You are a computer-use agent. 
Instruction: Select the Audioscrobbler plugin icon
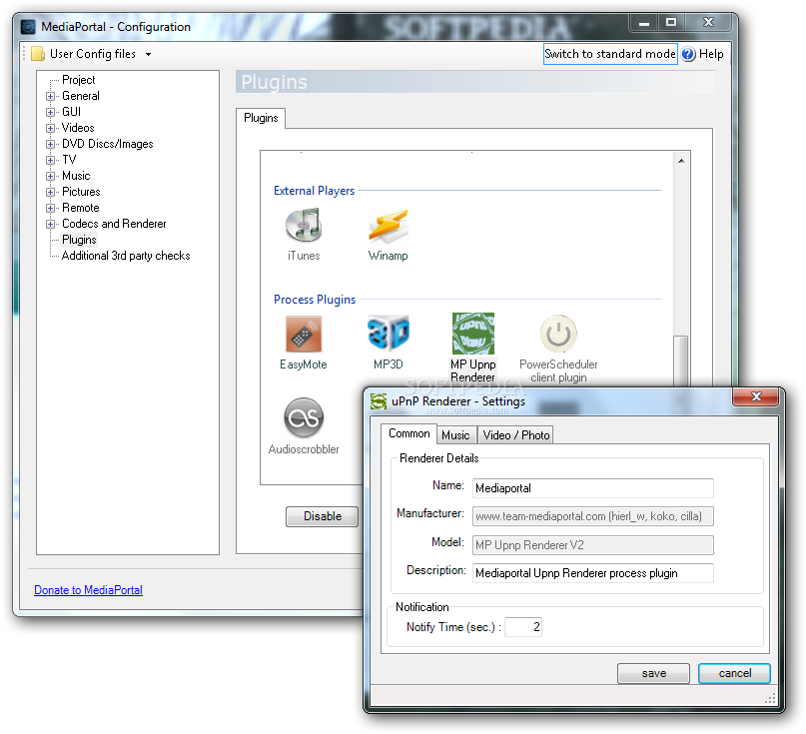[x=304, y=417]
